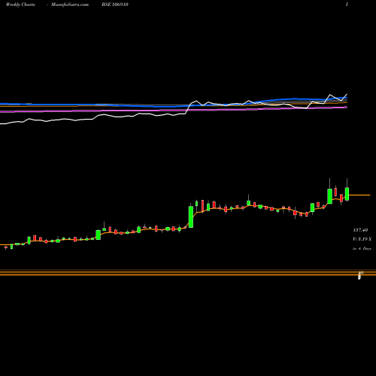Click the 'in 4 Days' text
This screenshot has width=376, height=376.
[362, 248]
